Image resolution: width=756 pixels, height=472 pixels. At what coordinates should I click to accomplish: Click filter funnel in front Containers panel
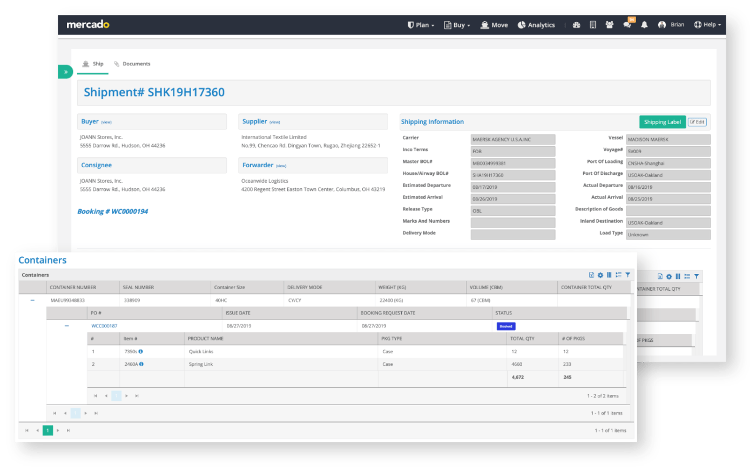628,275
